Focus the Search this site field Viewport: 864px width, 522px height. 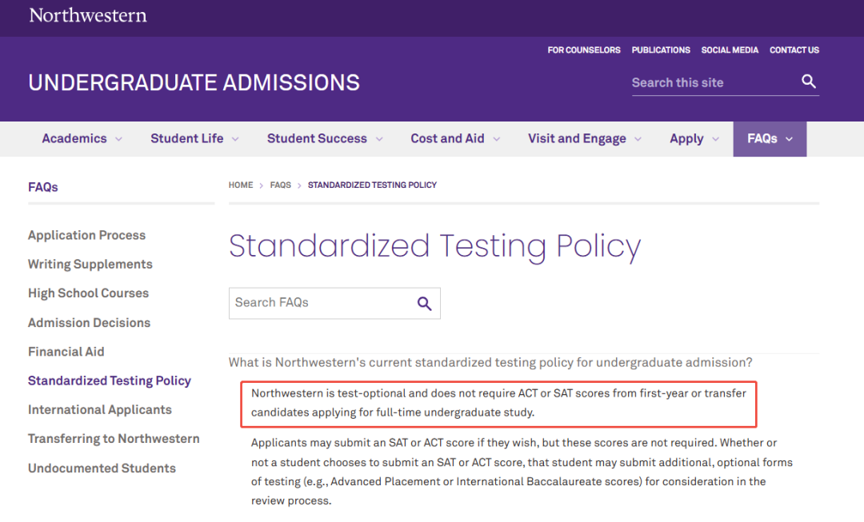[x=714, y=82]
